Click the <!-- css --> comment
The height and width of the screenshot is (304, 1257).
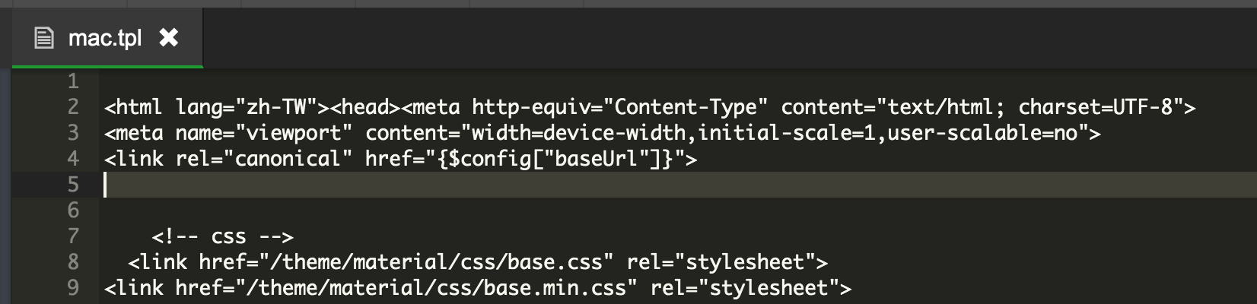(x=222, y=236)
